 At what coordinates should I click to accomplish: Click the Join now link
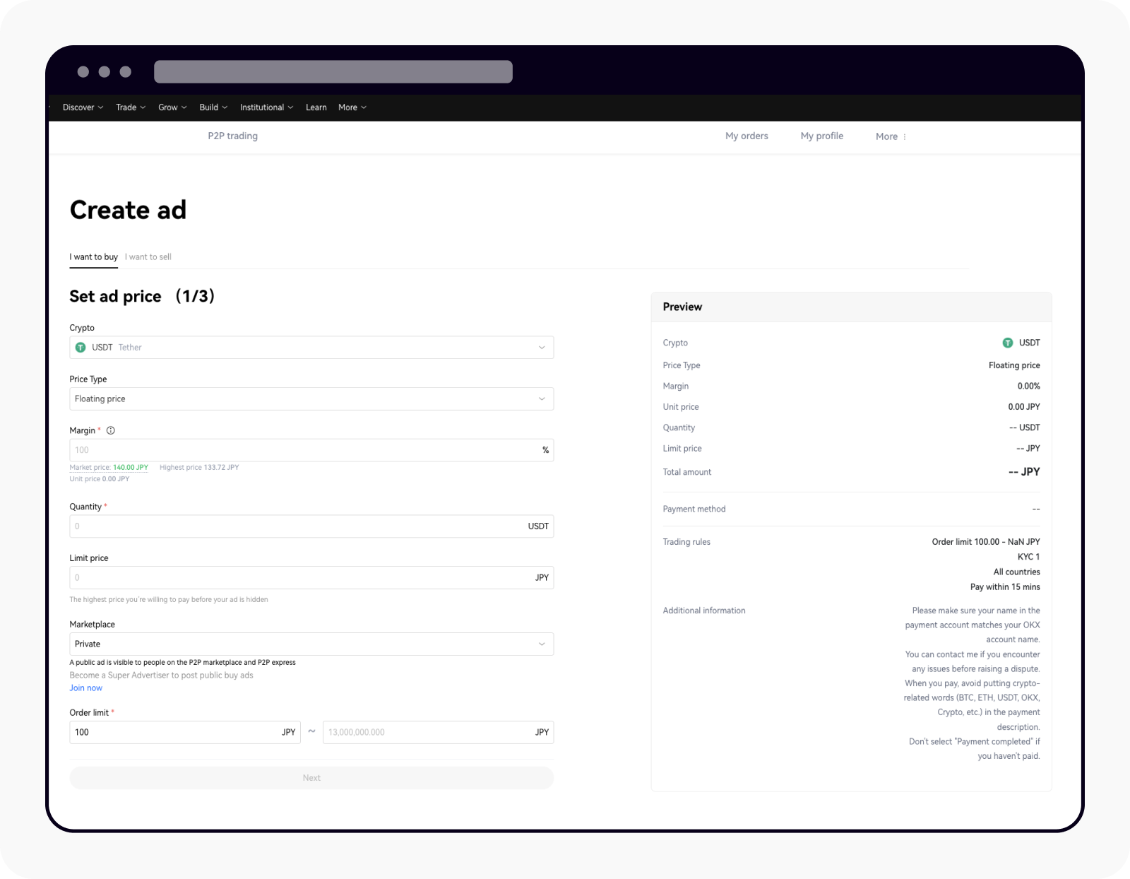tap(85, 688)
